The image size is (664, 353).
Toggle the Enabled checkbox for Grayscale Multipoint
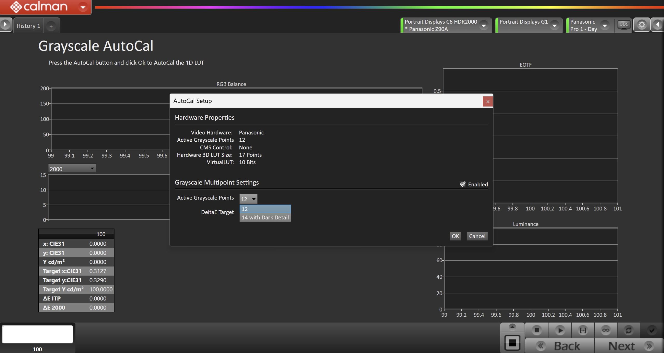[x=462, y=184]
